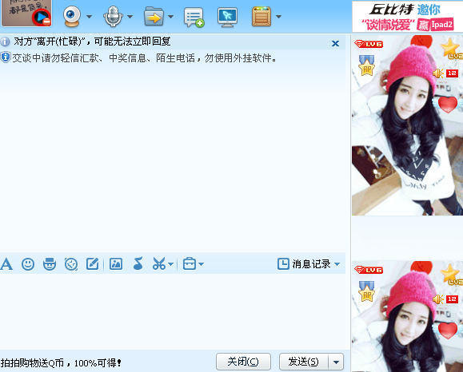463x372 pixels.
Task: Send a window shake nudge
Action: pyautogui.click(x=71, y=264)
